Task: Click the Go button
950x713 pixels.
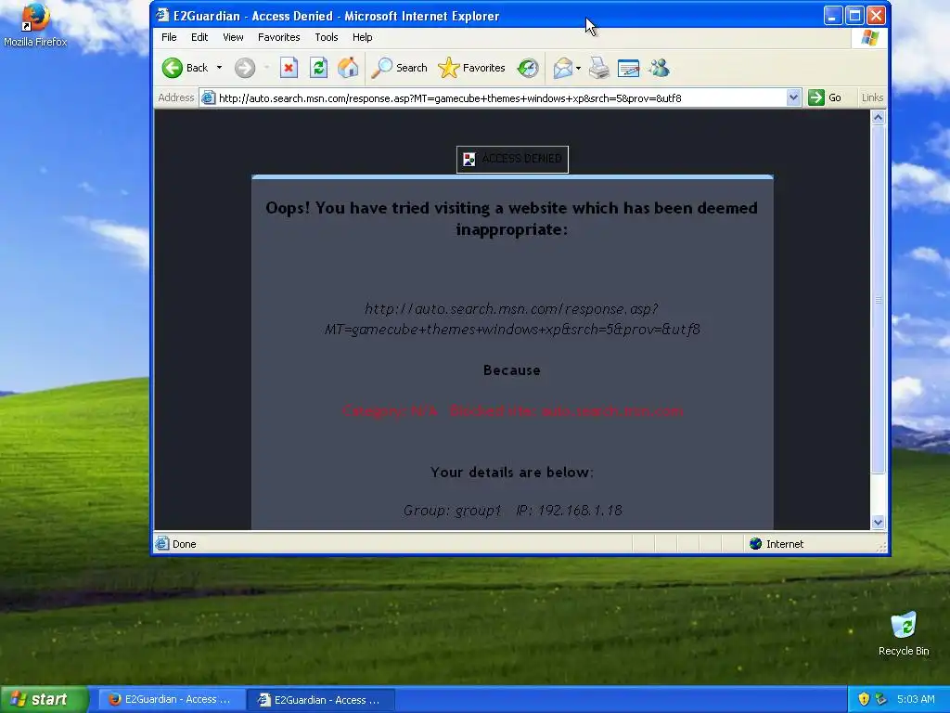Action: [x=825, y=97]
